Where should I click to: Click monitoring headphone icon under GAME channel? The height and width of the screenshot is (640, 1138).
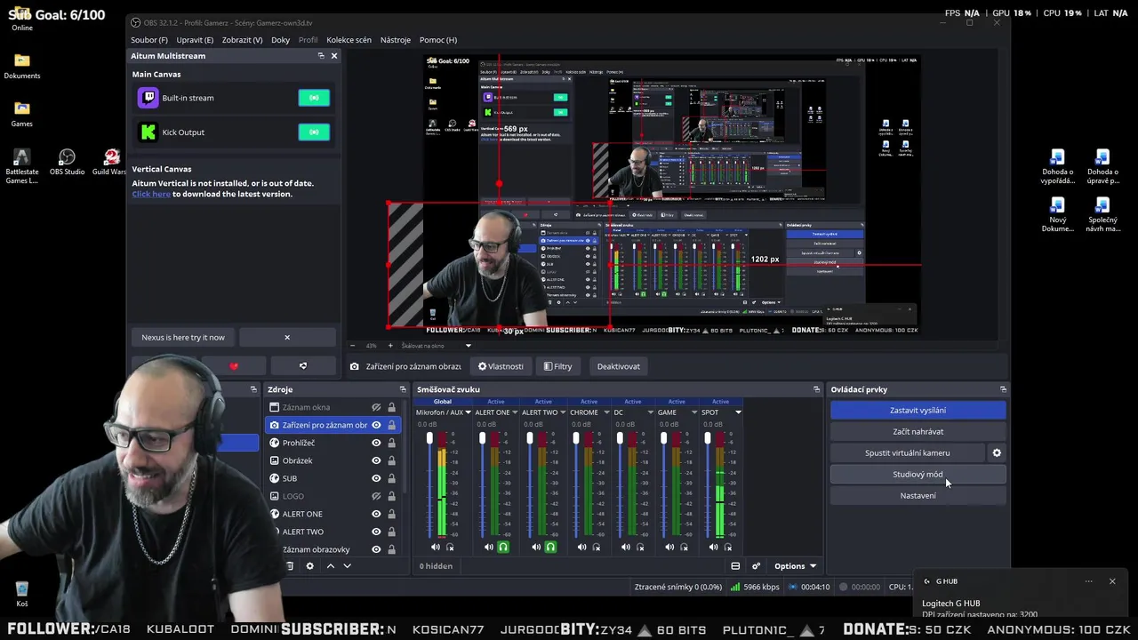click(x=684, y=548)
